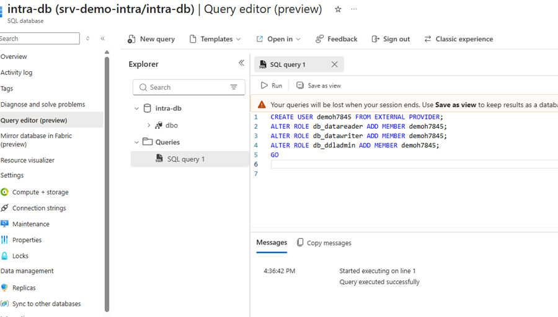Collapse the intra-db tree node
Screen dimensions: 558x317
pos(137,108)
